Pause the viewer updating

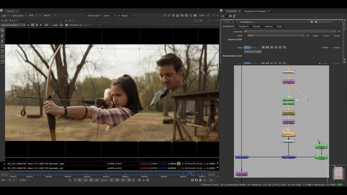pyautogui.click(x=195, y=15)
